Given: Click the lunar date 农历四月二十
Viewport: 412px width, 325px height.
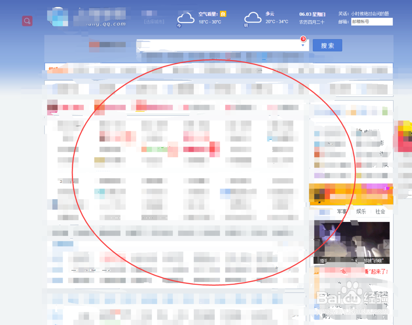Looking at the screenshot, I should click(311, 22).
